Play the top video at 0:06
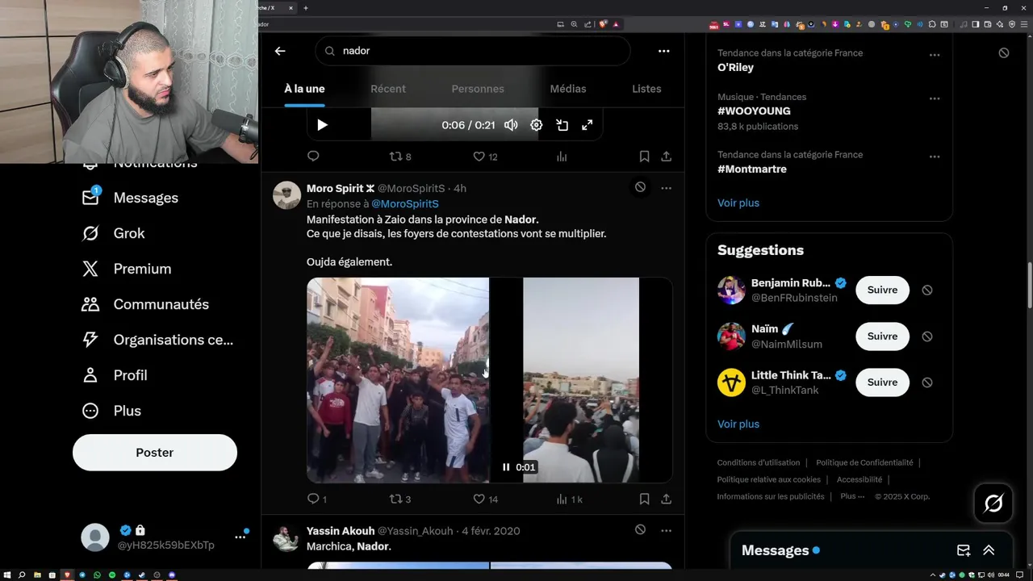The height and width of the screenshot is (581, 1033). tap(322, 125)
